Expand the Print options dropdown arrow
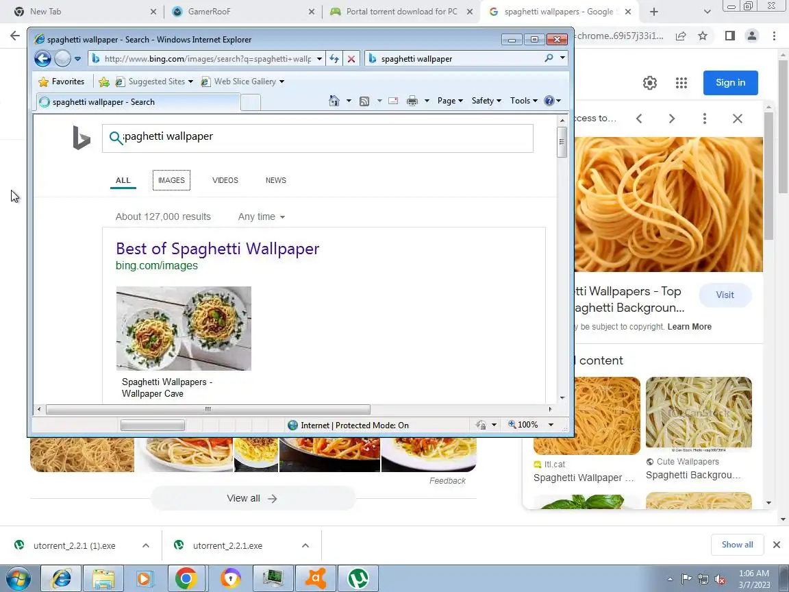Image resolution: width=789 pixels, height=592 pixels. pyautogui.click(x=427, y=101)
